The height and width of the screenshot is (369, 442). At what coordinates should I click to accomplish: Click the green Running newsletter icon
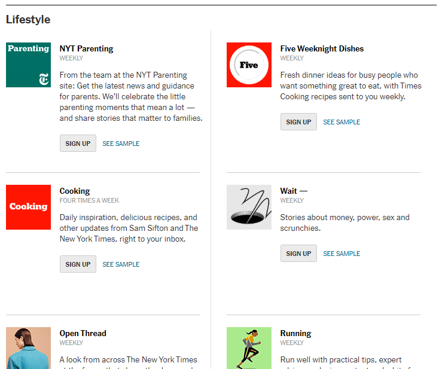click(x=249, y=348)
